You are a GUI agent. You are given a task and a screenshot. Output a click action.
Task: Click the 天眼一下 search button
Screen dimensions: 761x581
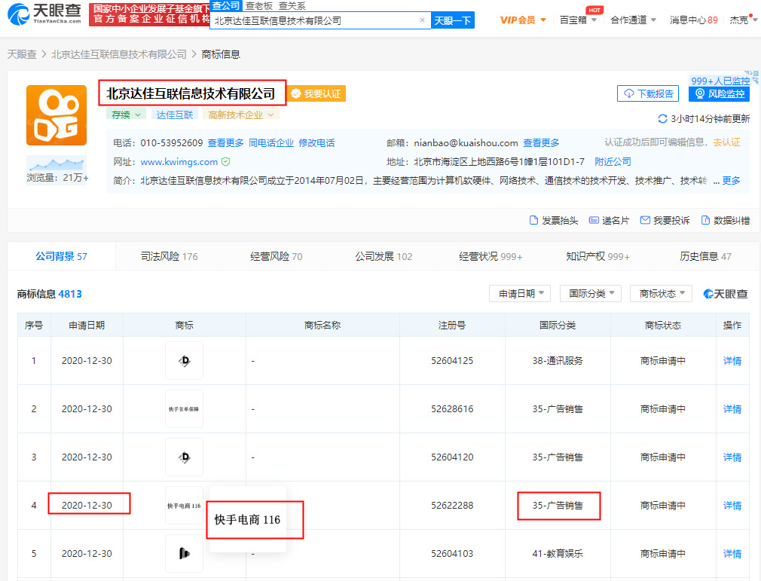point(452,20)
